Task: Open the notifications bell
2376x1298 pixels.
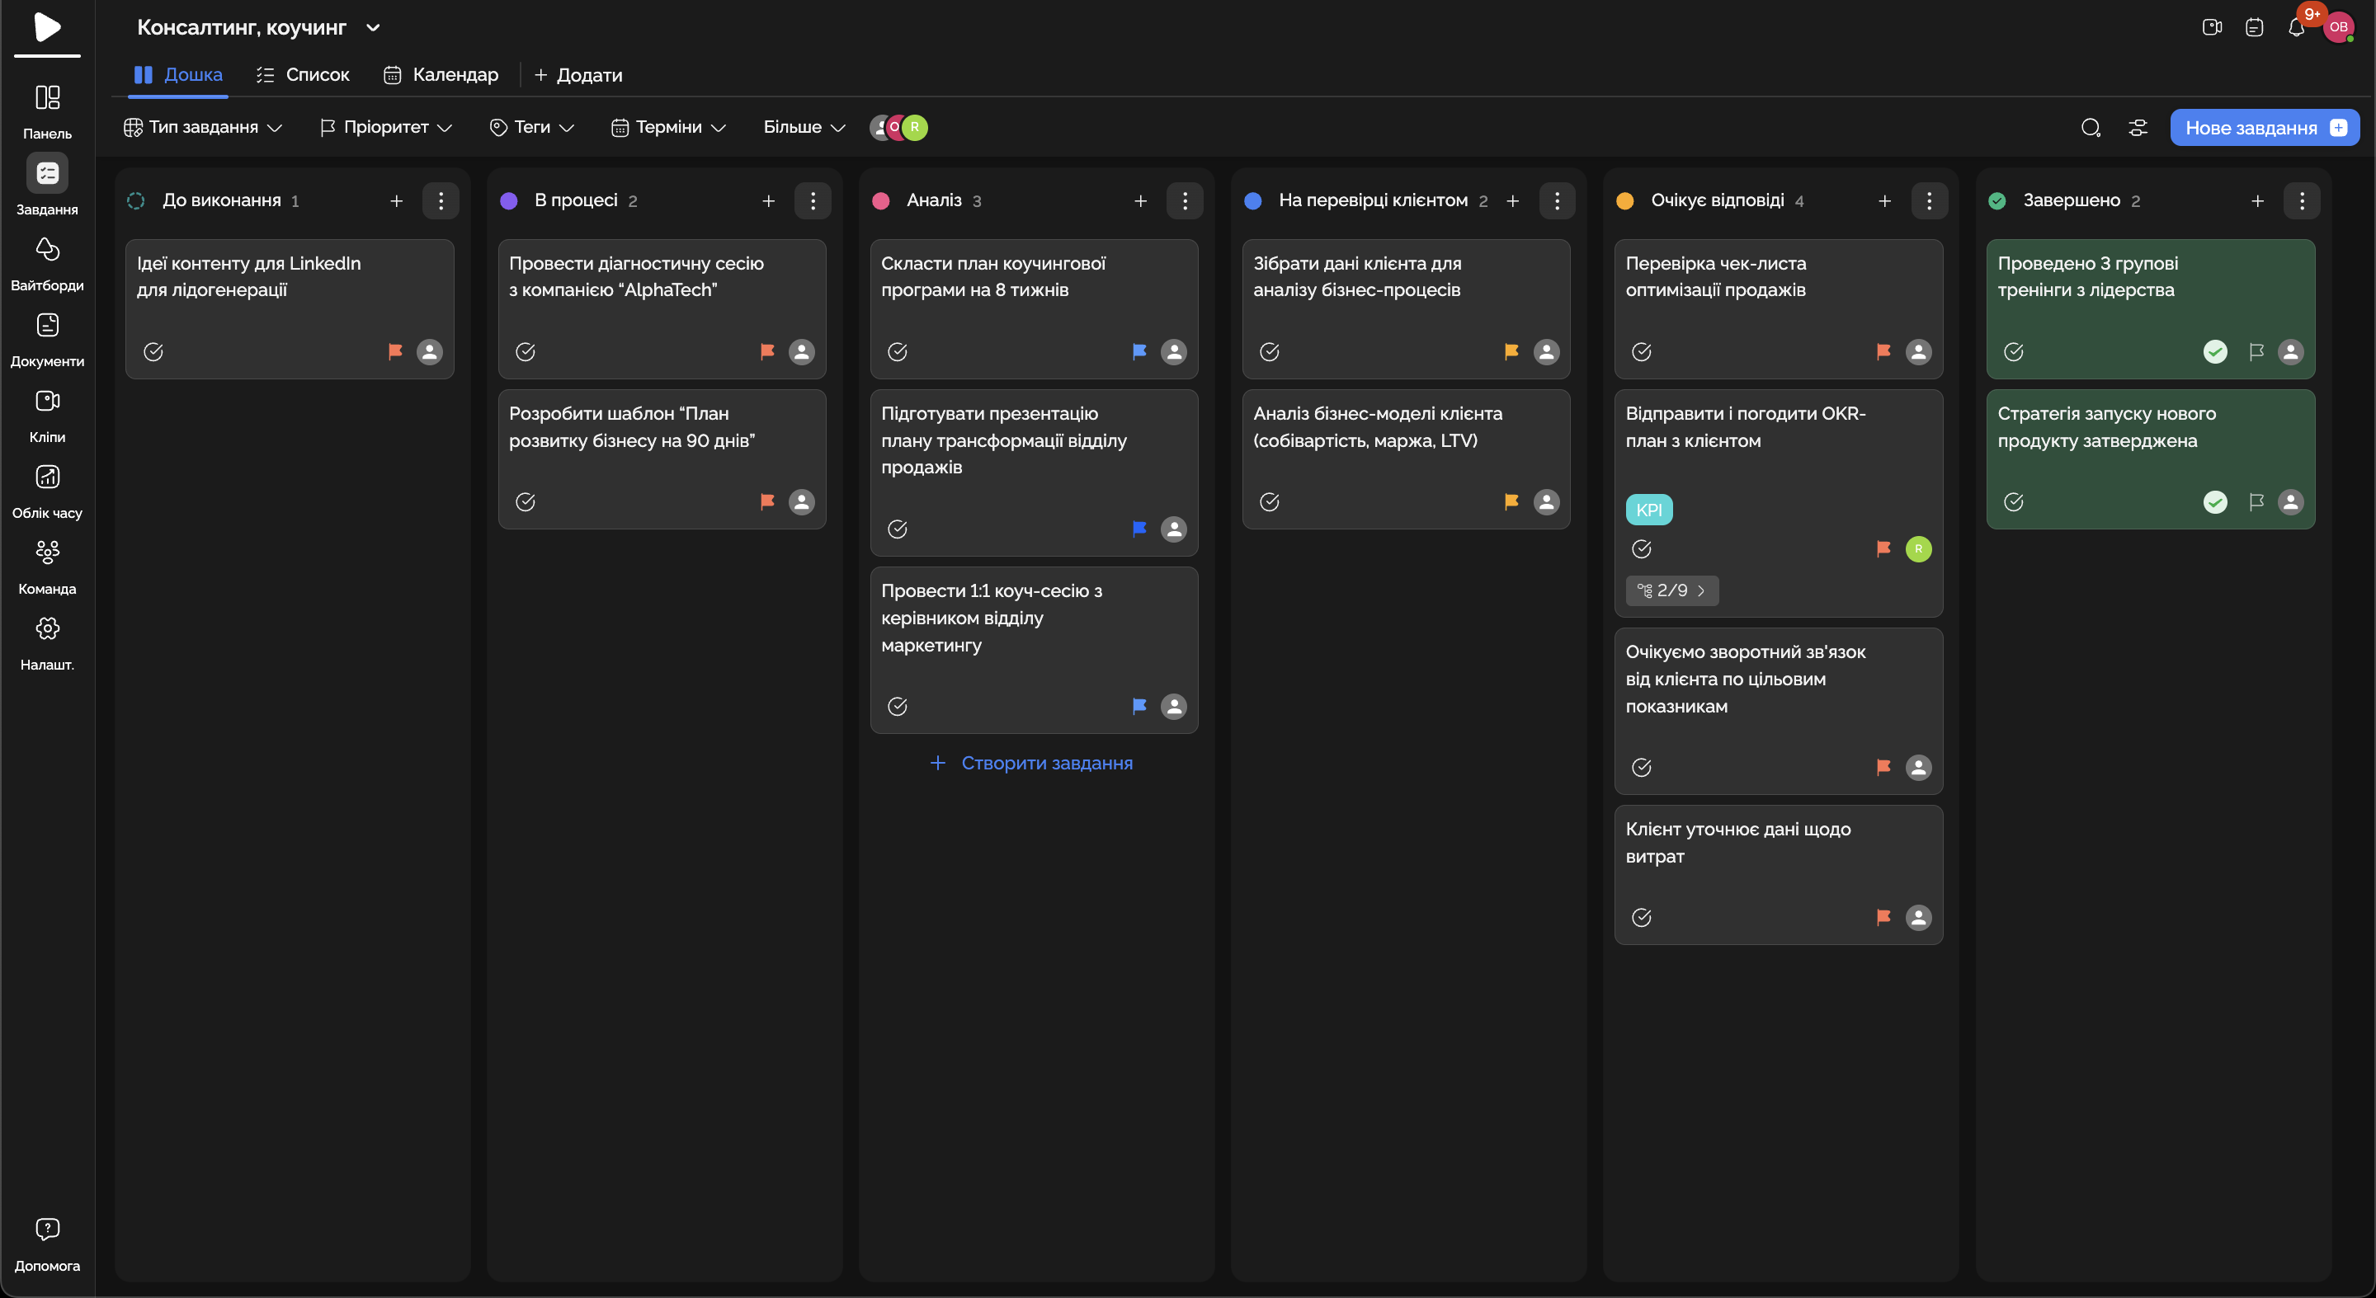Action: click(x=2296, y=28)
